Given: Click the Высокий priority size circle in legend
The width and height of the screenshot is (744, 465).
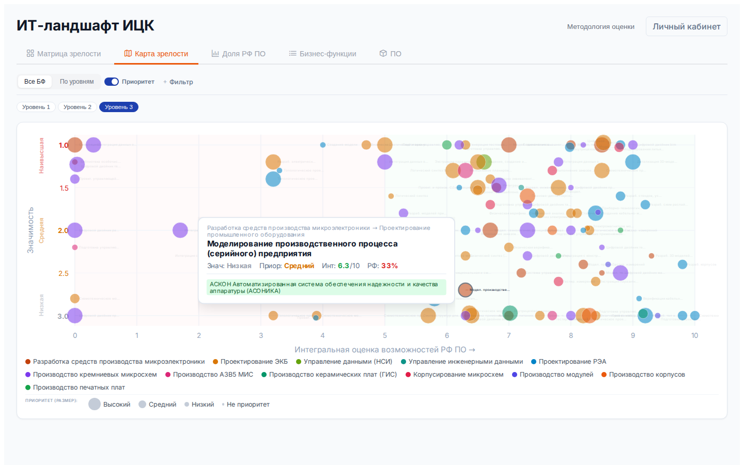Looking at the screenshot, I should [95, 404].
